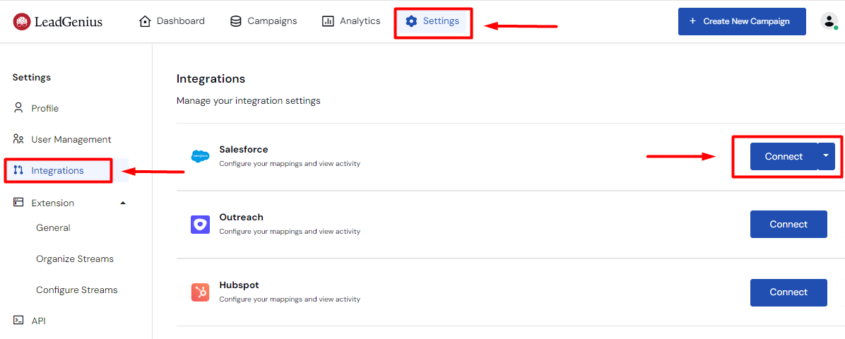Open the user avatar menu
The height and width of the screenshot is (339, 845).
829,22
